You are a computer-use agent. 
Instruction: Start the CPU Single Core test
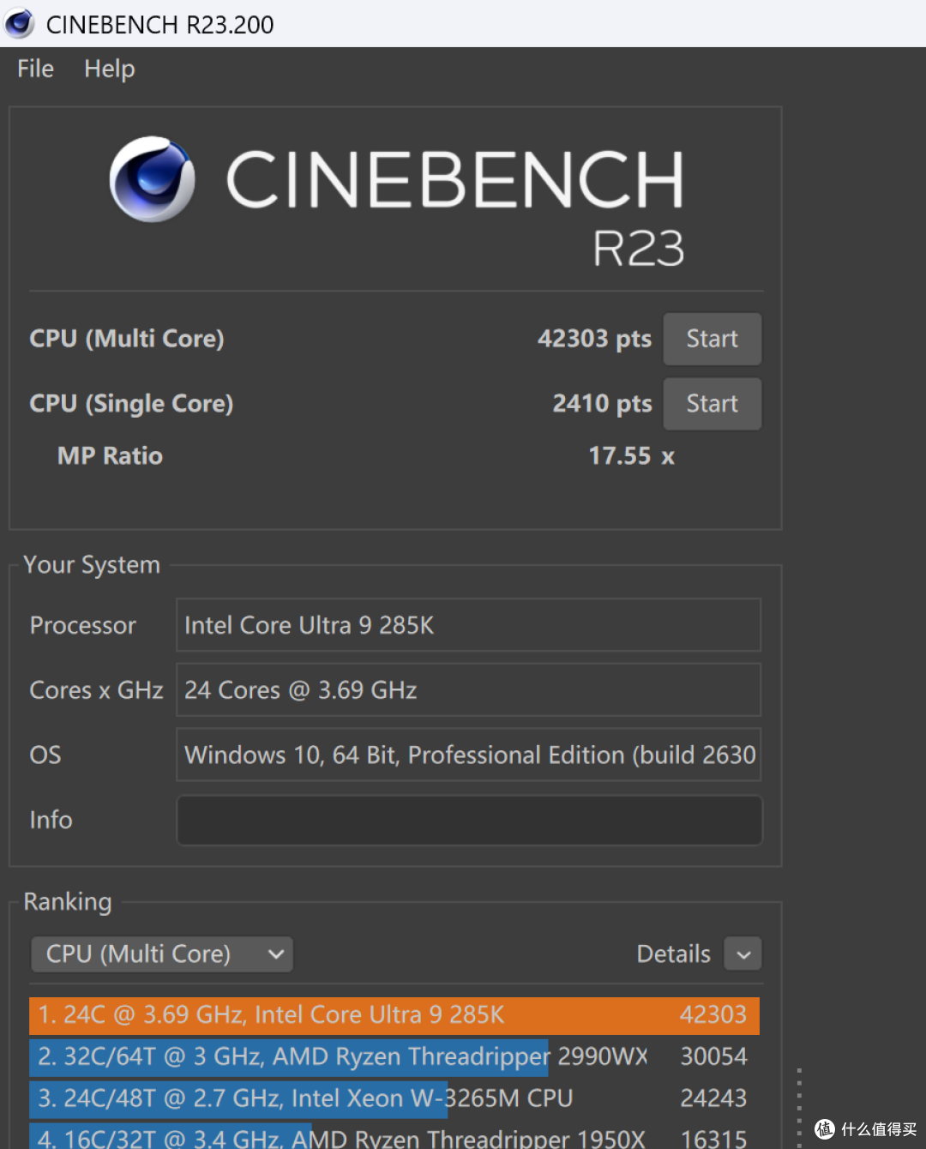(x=712, y=404)
